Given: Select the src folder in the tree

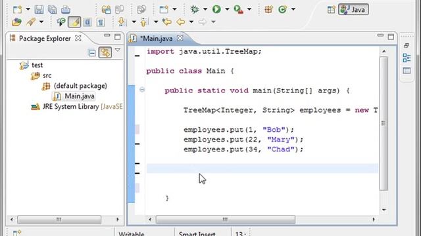Looking at the screenshot, I should (47, 75).
